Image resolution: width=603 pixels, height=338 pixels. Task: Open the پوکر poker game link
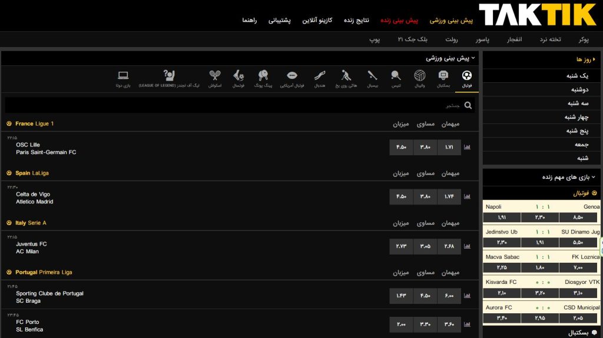(x=584, y=39)
